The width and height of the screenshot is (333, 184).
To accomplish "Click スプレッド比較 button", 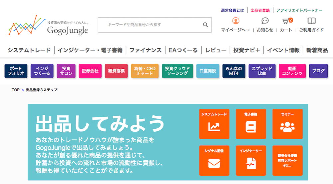I will [262, 71].
